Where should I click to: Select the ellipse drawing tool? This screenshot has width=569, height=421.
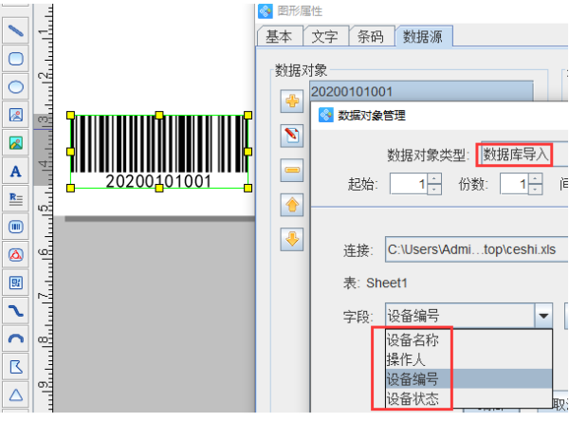tap(15, 86)
